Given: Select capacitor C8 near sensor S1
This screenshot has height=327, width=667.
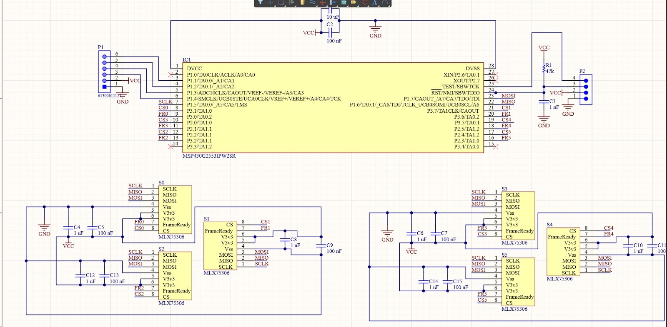Looking at the screenshot, I should (x=285, y=240).
